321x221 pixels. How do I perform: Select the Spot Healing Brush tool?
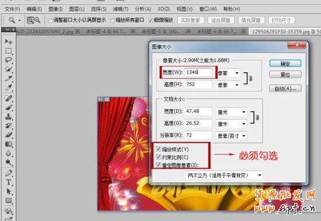(8, 98)
